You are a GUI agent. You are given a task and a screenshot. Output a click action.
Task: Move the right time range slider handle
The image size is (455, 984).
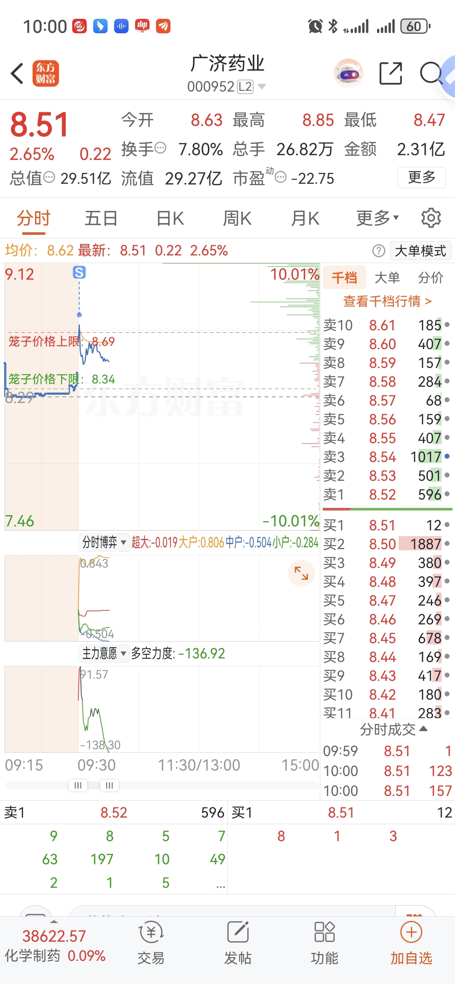click(109, 785)
